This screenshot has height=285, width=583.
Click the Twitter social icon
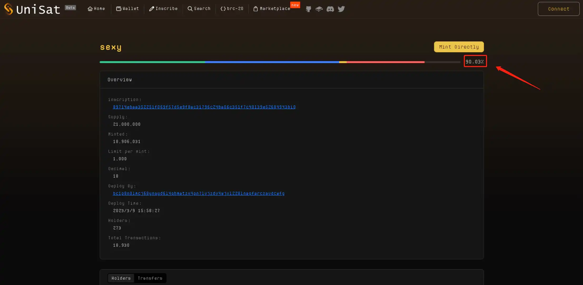tap(341, 8)
